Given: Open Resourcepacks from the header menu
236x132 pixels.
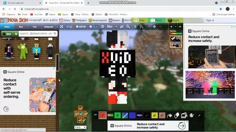Looking at the screenshot, I should [x=98, y=21].
